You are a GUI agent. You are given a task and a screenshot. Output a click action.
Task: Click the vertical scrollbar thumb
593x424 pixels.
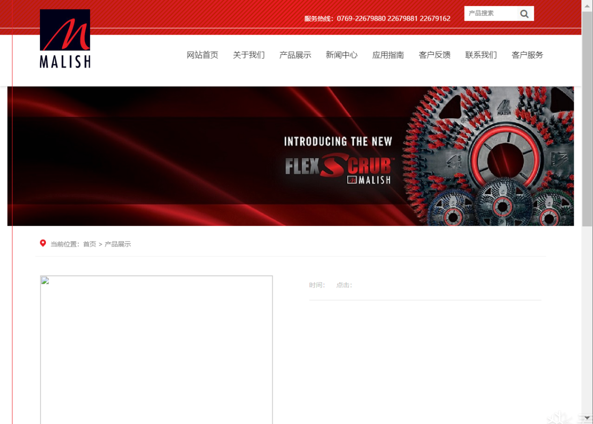[x=587, y=119]
